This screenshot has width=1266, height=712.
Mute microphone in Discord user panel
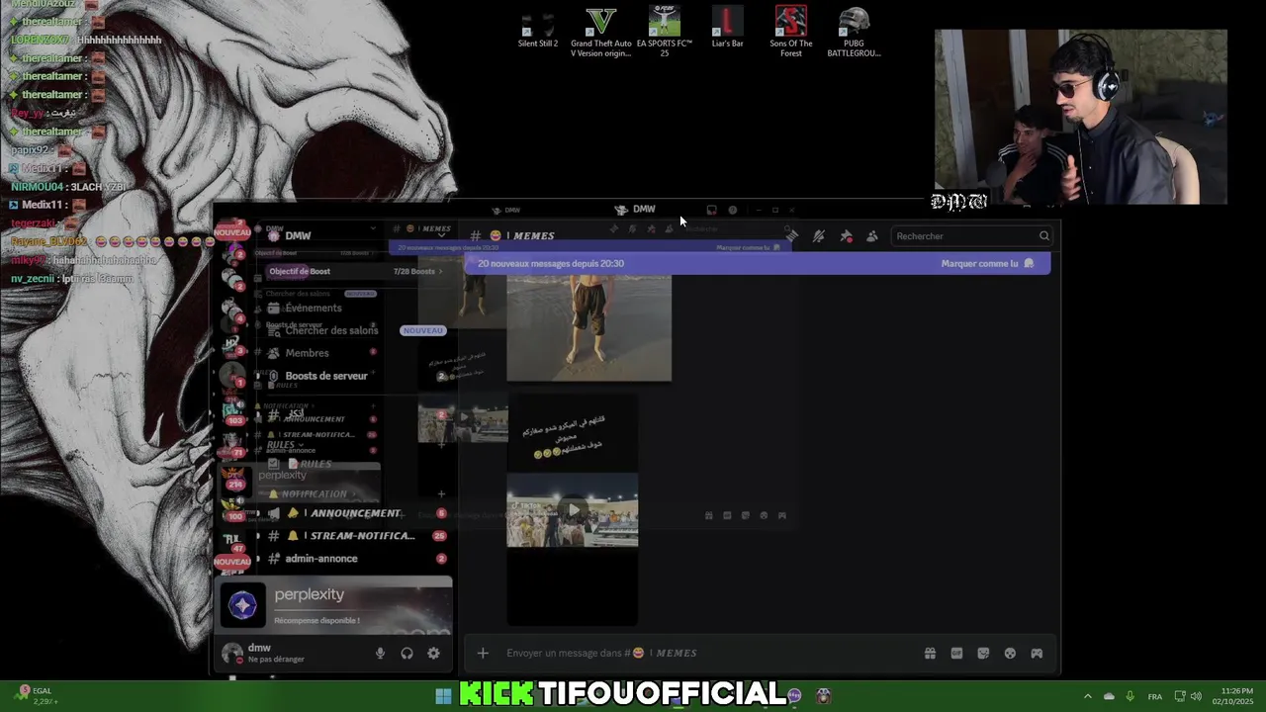coord(380,653)
